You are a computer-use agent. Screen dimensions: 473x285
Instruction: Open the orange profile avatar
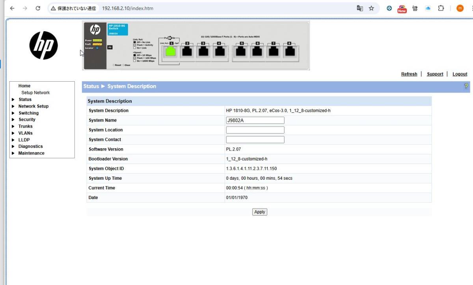tap(460, 8)
